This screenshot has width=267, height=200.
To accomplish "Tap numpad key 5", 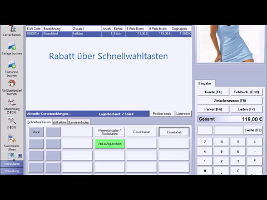I will click(221, 152).
